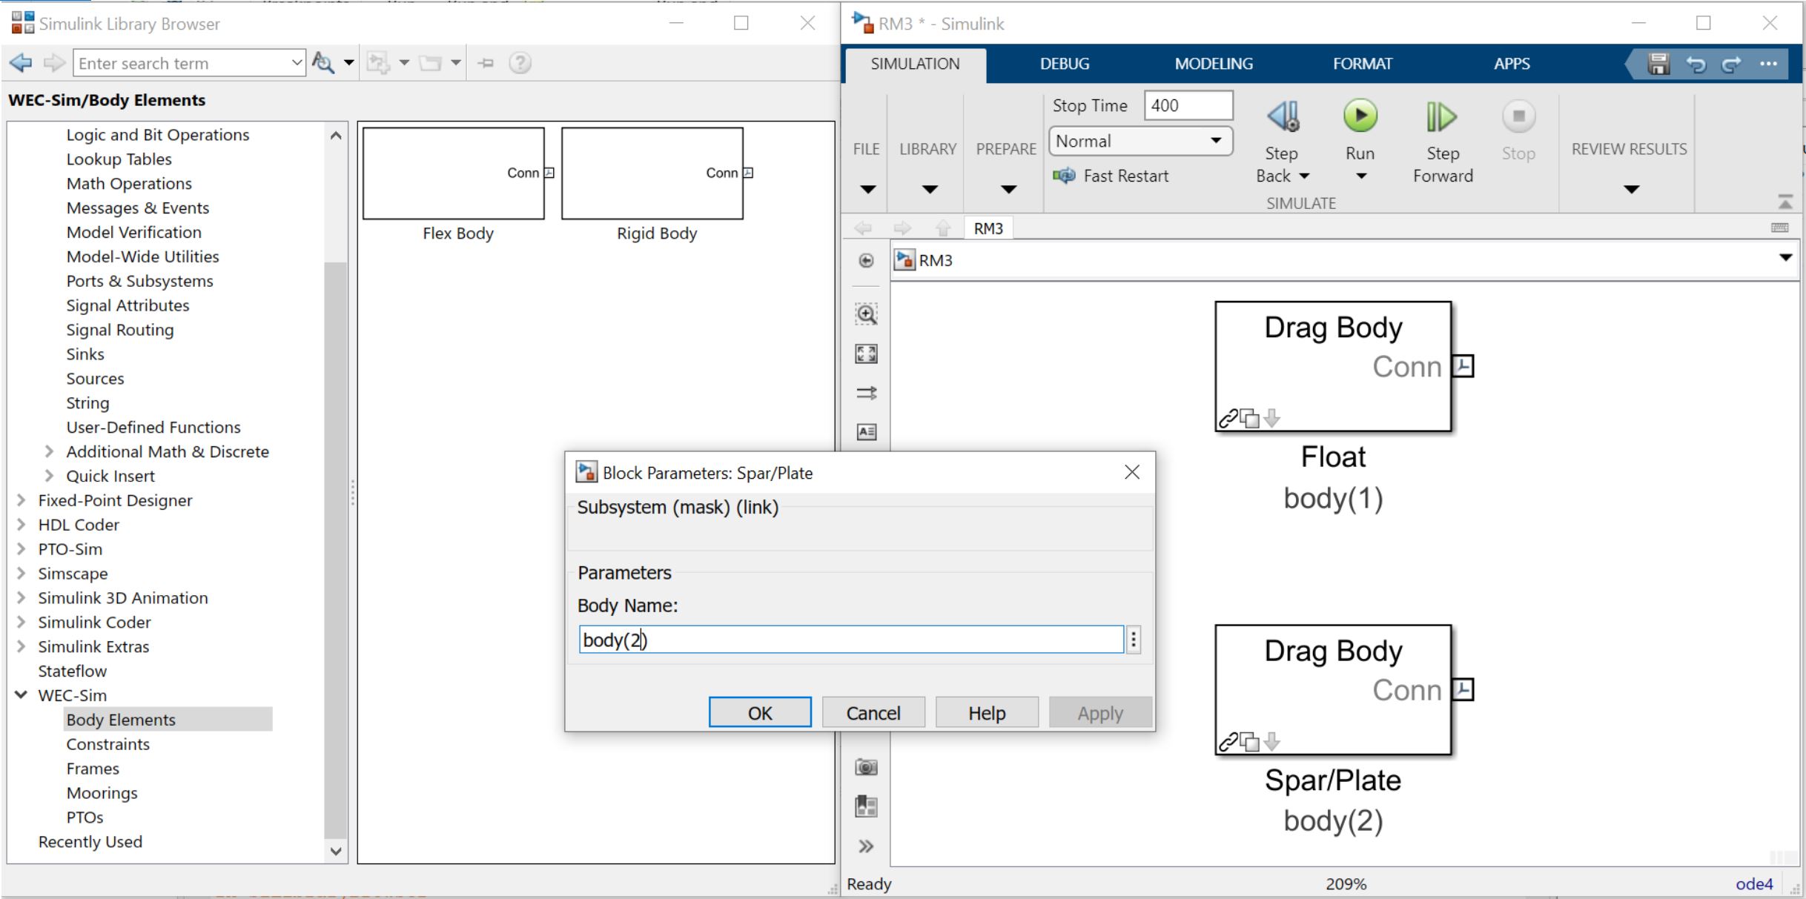Click Help in Block Parameters dialog
1806x899 pixels.
[x=987, y=713]
